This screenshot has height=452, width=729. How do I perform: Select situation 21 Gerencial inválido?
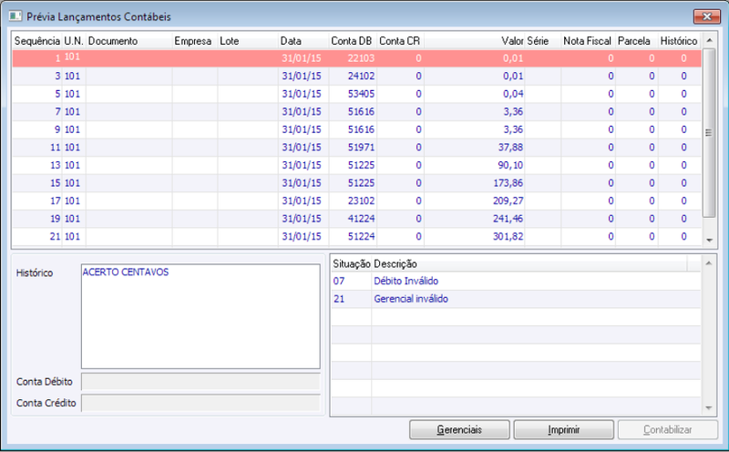(x=516, y=299)
